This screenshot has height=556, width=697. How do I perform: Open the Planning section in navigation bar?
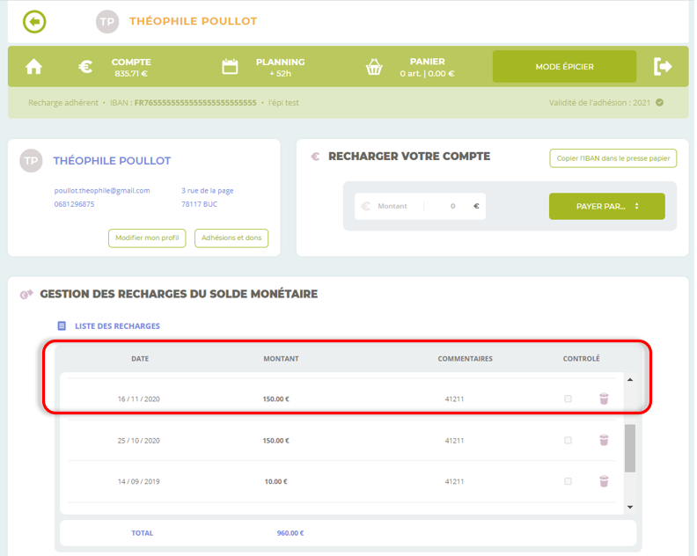click(x=280, y=67)
